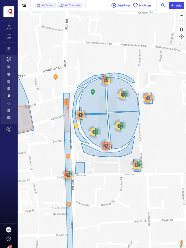The height and width of the screenshot is (248, 186).
Task: Open the map more options ellipsis
Action: [181, 15]
